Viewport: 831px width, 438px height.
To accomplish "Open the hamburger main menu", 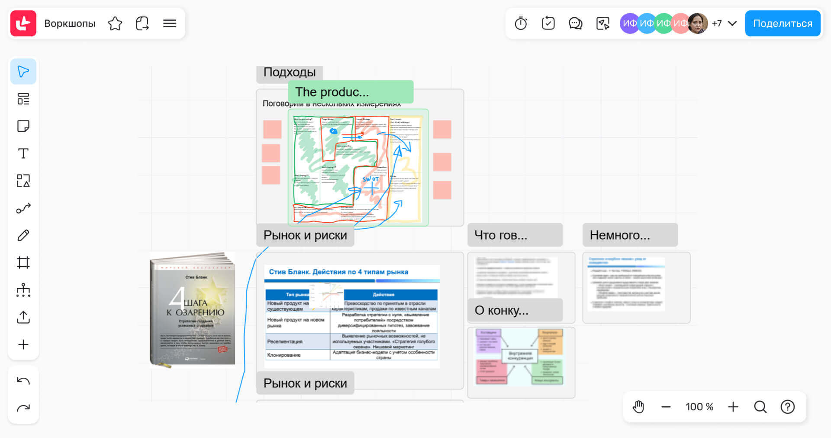I will 170,23.
